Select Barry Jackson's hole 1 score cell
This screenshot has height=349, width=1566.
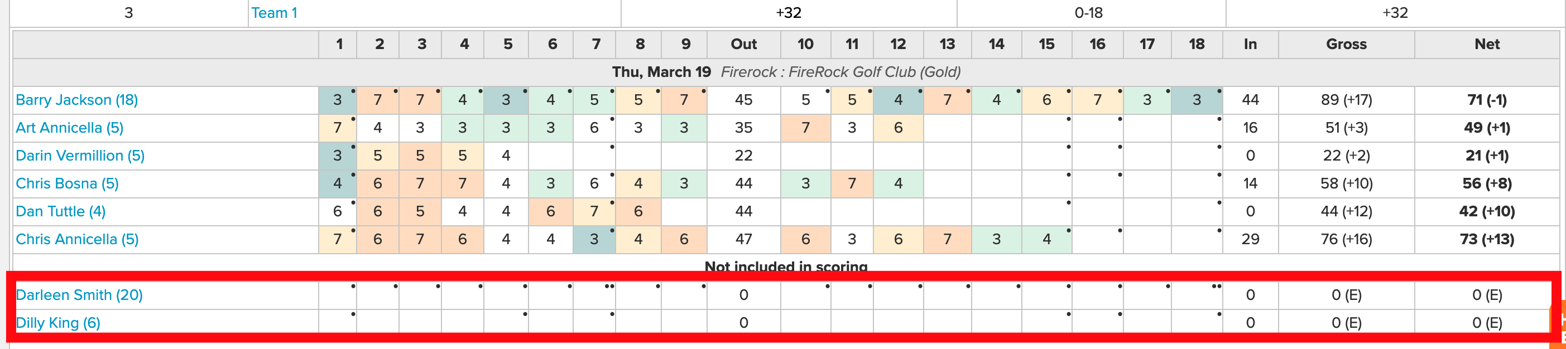[338, 100]
